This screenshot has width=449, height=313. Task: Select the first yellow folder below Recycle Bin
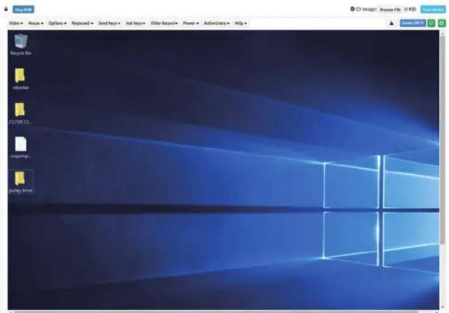click(x=21, y=79)
